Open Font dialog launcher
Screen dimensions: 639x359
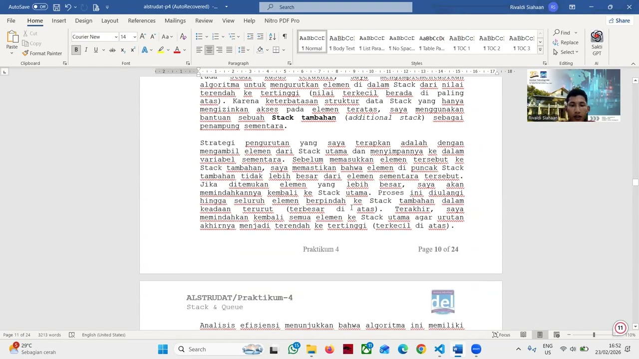[x=188, y=63]
